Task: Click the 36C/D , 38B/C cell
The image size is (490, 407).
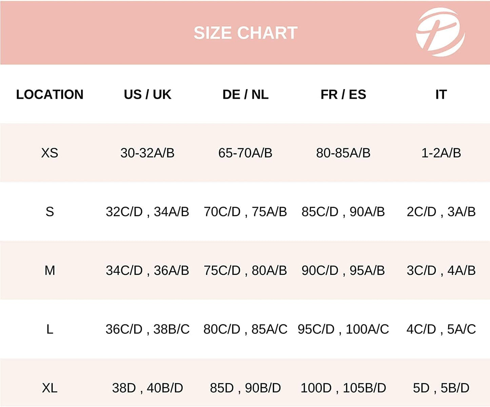Action: (148, 329)
